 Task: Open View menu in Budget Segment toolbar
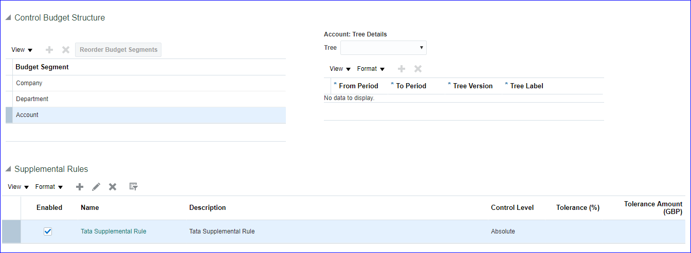(22, 50)
